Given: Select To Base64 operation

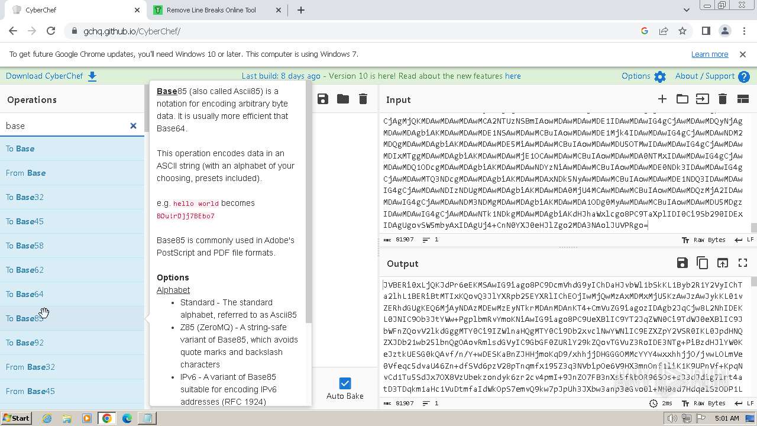Looking at the screenshot, I should pos(72,294).
